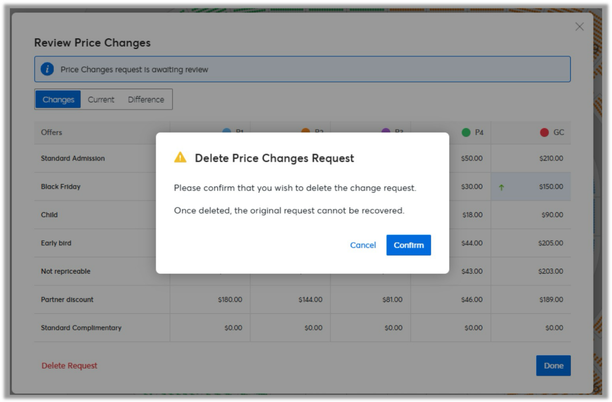The height and width of the screenshot is (402, 612).
Task: Click the Partner discount $180.00 price cell
Action: click(229, 299)
